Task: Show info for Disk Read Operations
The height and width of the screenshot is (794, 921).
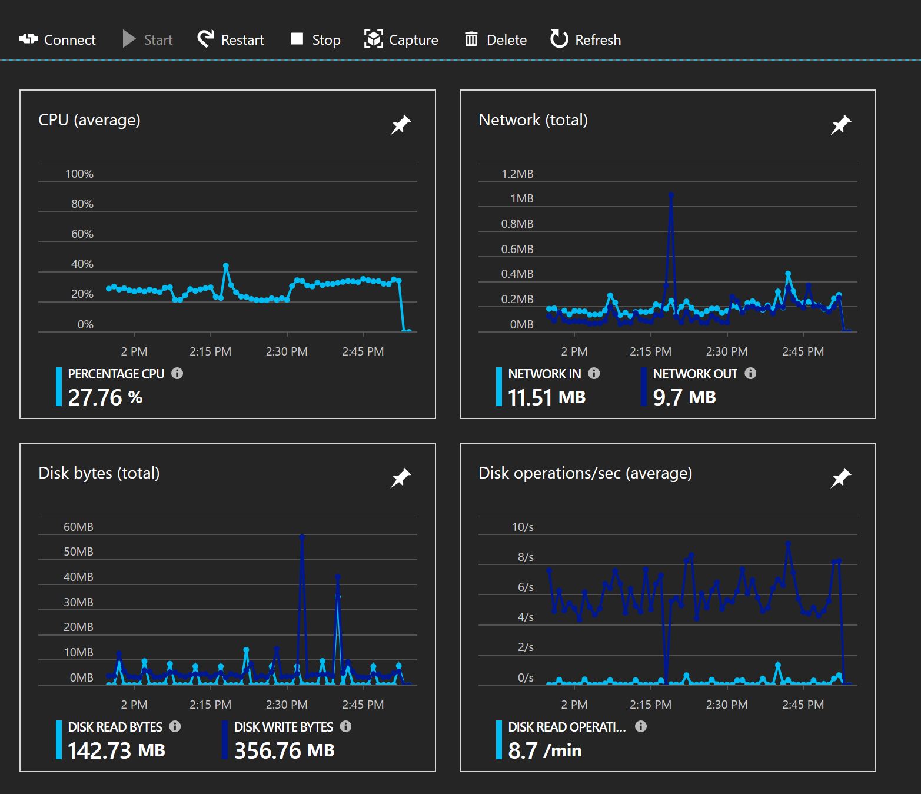Action: point(641,726)
